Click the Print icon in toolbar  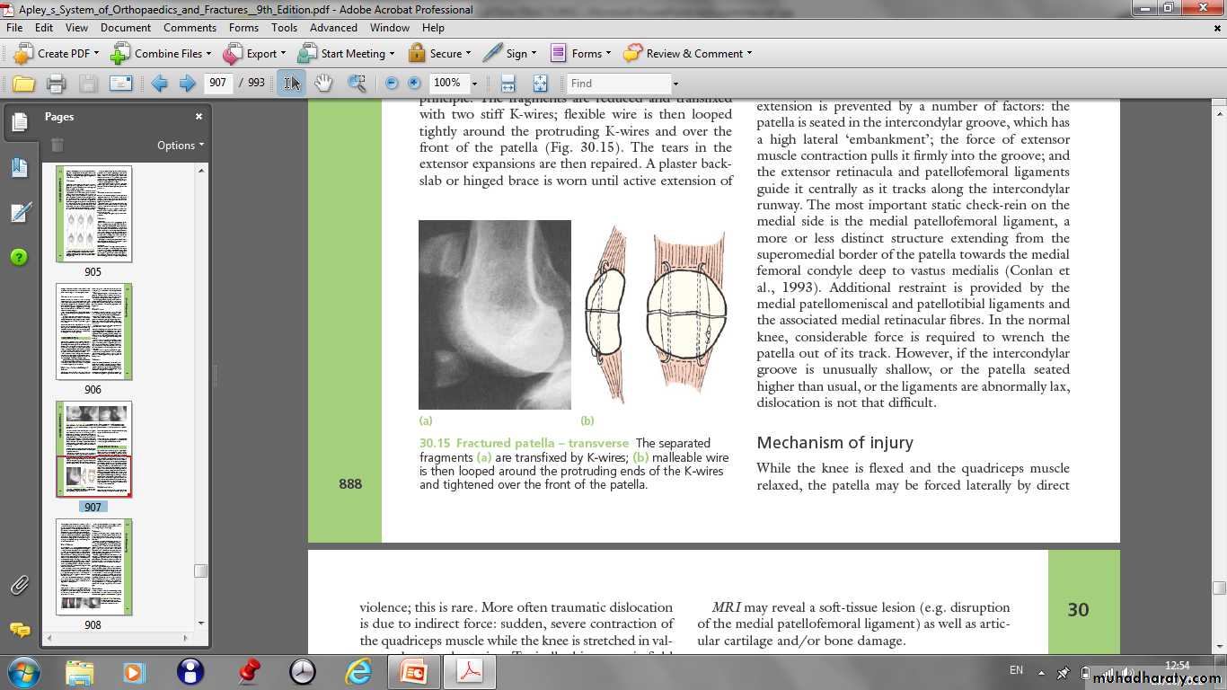[x=56, y=84]
